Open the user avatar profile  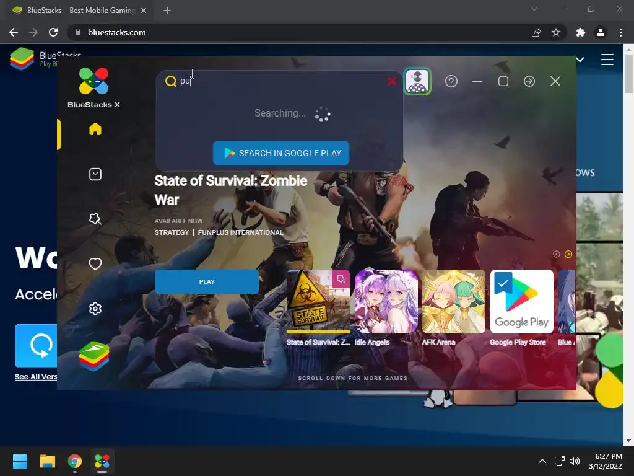pos(417,81)
